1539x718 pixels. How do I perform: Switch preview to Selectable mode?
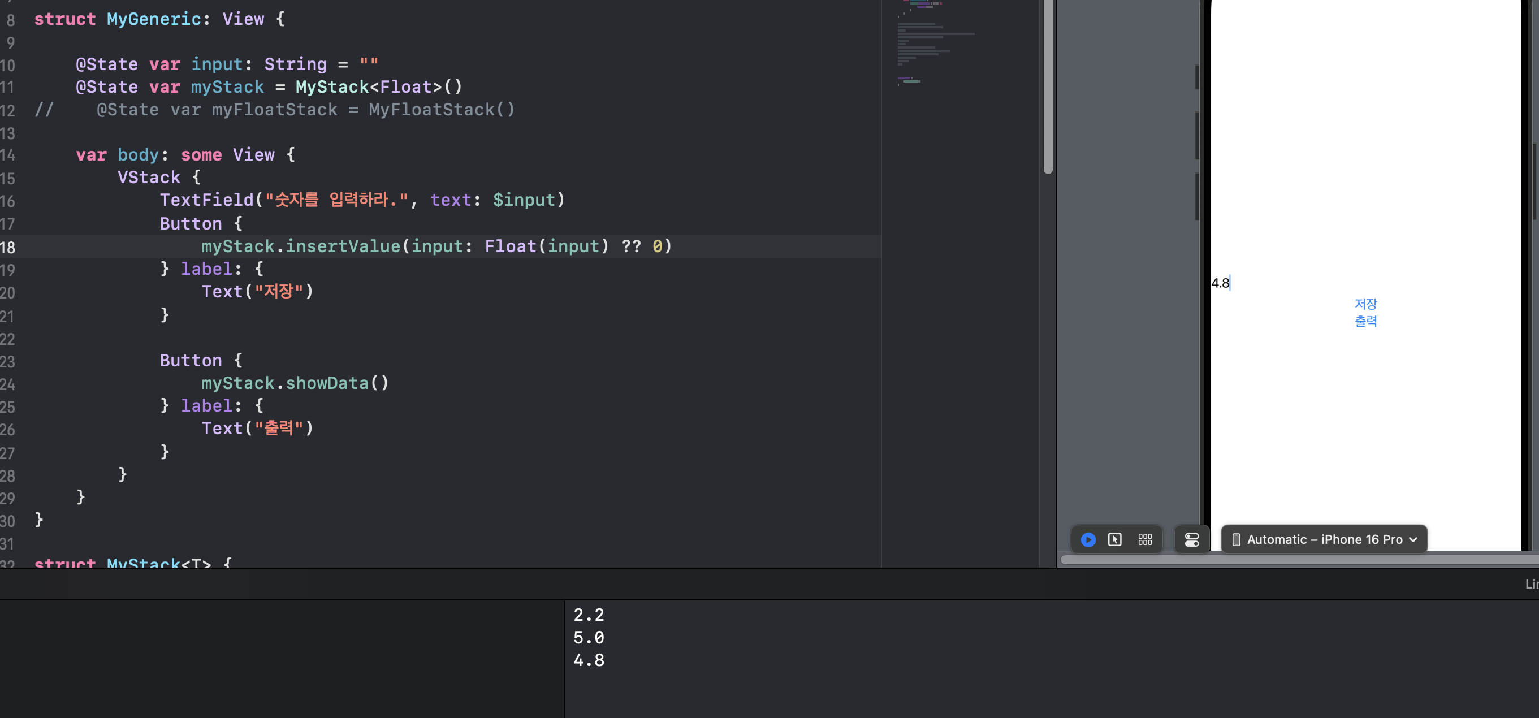point(1114,539)
